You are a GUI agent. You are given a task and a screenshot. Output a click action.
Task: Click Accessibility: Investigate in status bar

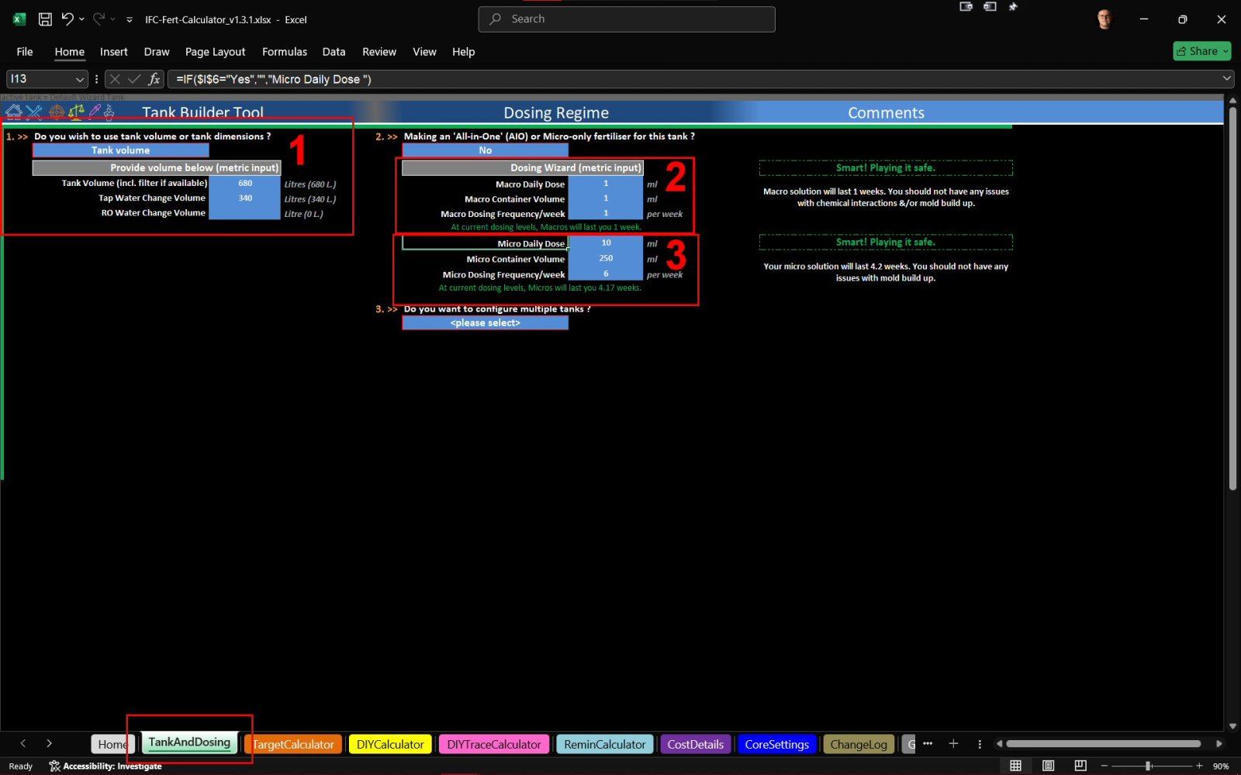tap(105, 766)
